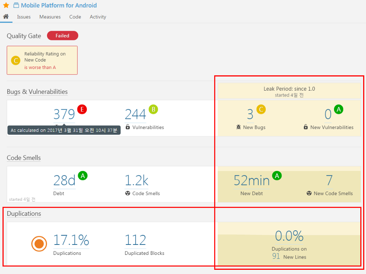Click the green B security rating badge

tap(153, 109)
